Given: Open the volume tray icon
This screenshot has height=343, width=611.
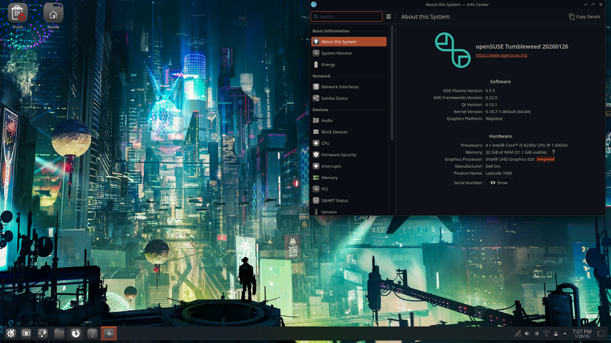Looking at the screenshot, I should (x=527, y=333).
